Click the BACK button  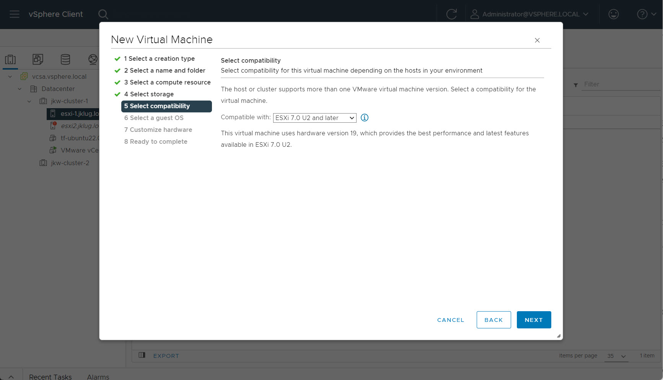[493, 320]
